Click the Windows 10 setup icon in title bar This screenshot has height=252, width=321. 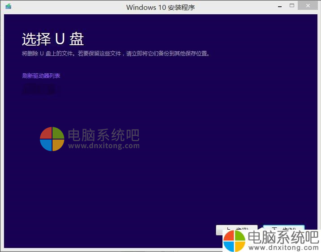[9, 7]
